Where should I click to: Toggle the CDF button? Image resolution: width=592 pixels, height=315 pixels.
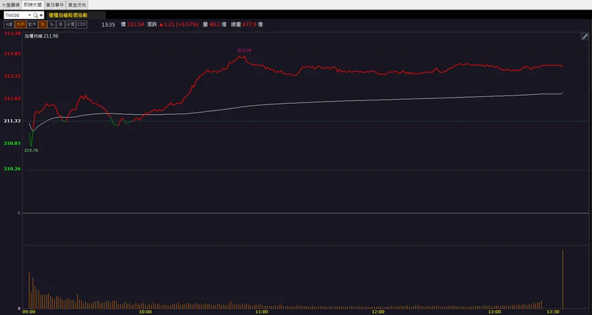(x=81, y=25)
